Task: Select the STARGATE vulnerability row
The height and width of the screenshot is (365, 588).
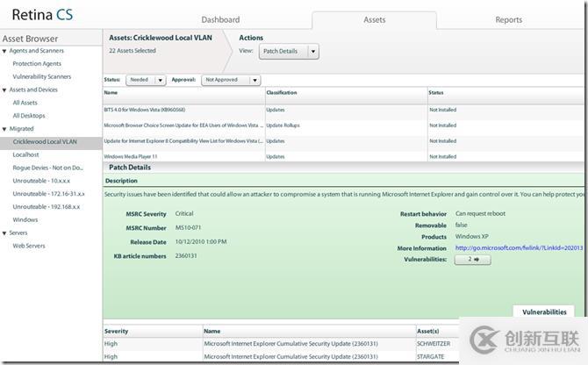Action: click(x=281, y=357)
